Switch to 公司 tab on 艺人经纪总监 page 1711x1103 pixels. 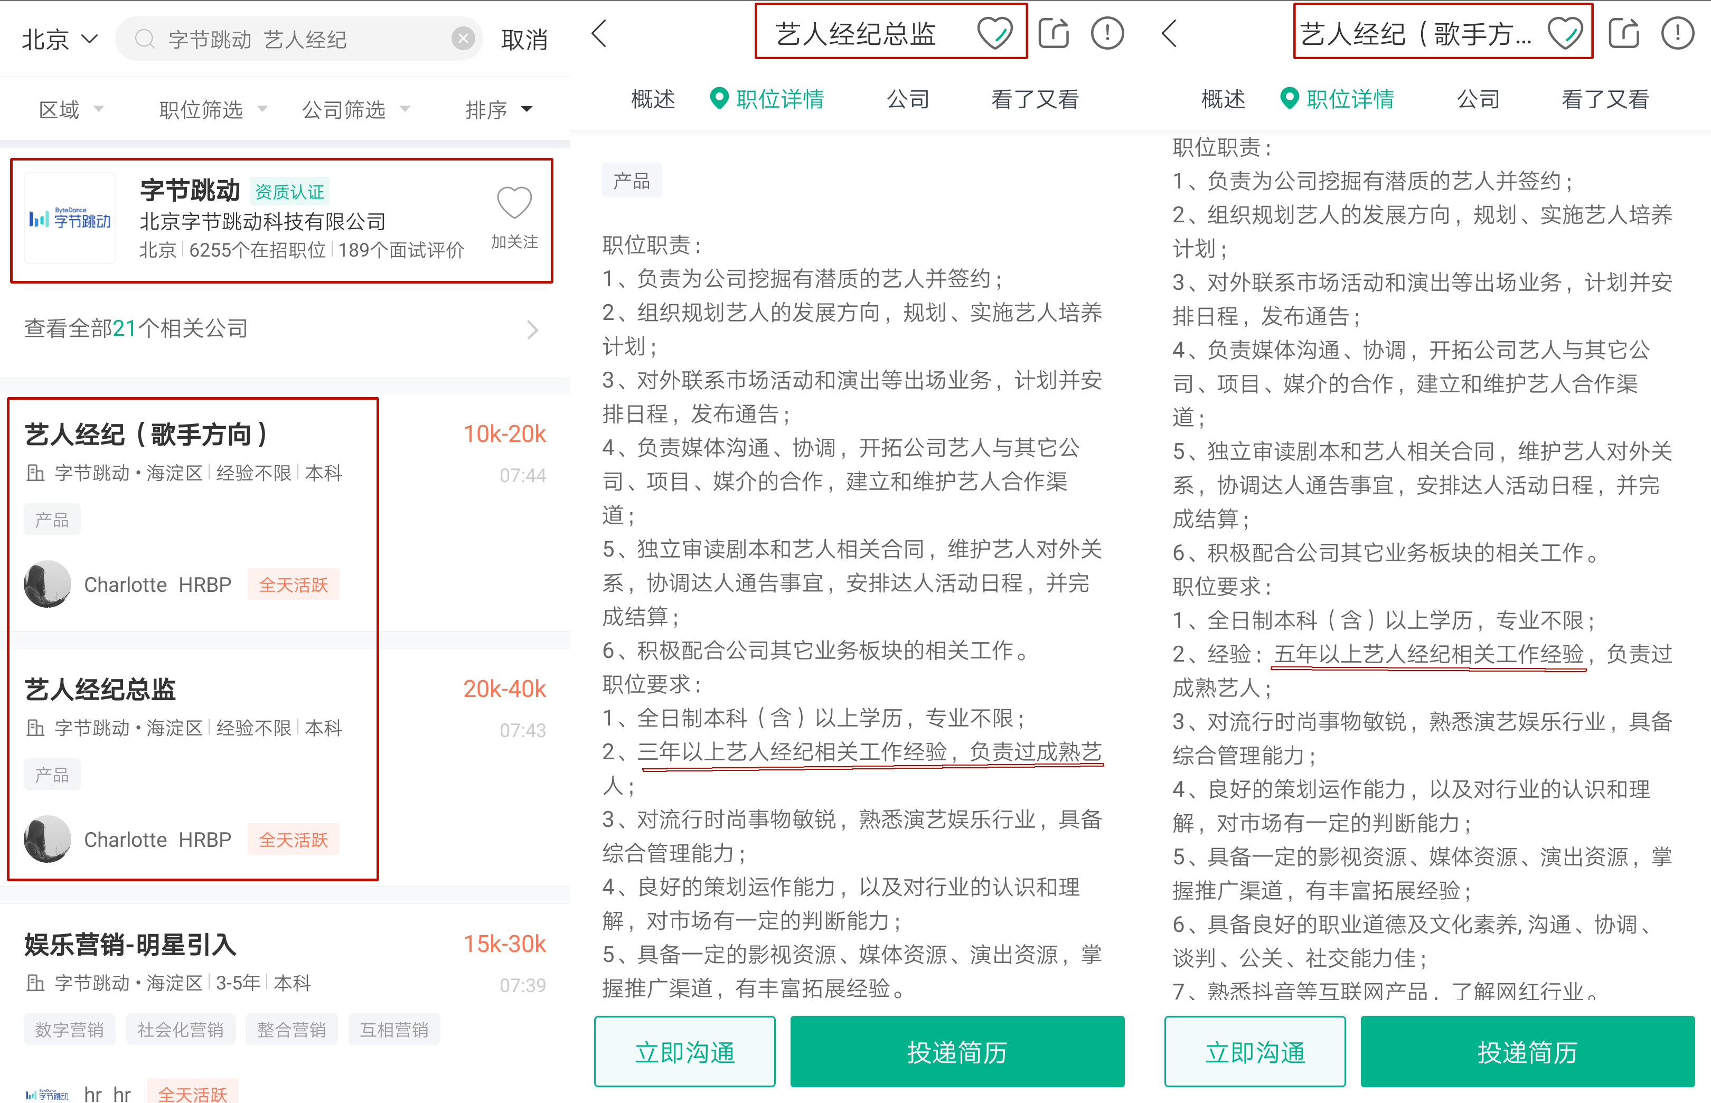click(x=908, y=99)
